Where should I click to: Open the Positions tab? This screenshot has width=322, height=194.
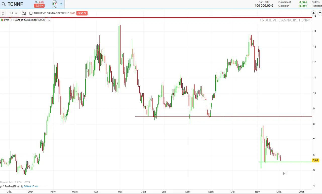pyautogui.click(x=317, y=6)
